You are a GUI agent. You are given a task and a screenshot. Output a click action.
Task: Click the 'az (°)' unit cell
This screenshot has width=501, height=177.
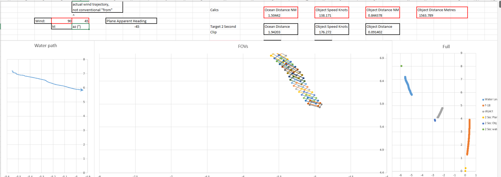tap(80, 27)
